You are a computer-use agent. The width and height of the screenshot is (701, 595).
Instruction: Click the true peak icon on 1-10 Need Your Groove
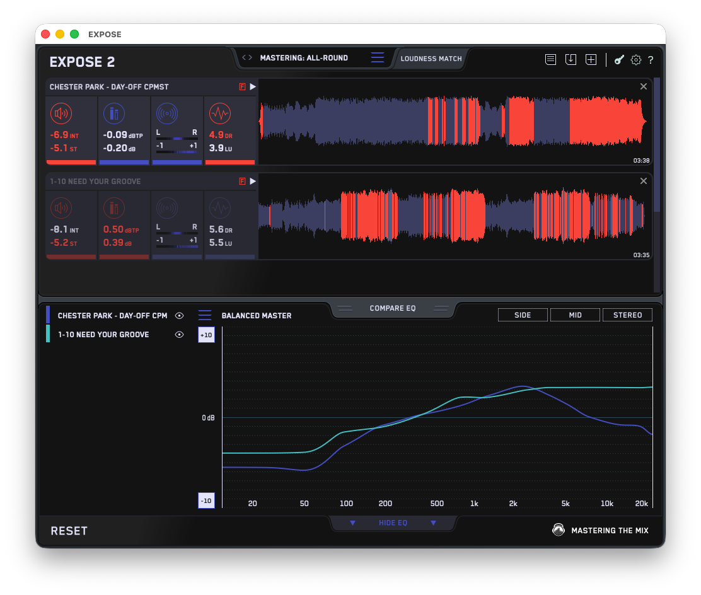tap(114, 209)
